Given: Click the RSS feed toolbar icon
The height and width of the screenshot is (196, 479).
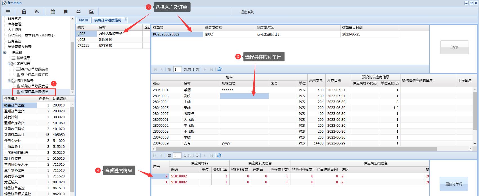Looking at the screenshot, I should pyautogui.click(x=37, y=12).
